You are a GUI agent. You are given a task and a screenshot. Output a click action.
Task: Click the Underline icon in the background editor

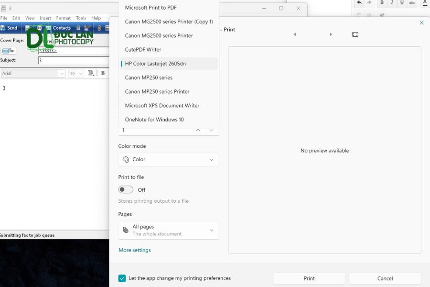(402, 2)
